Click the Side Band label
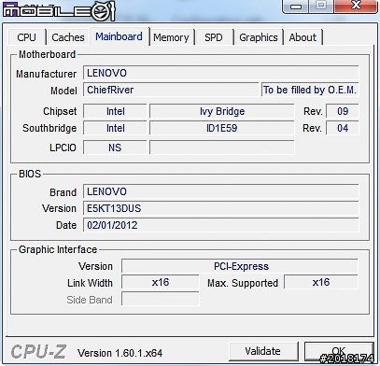Viewport: 380px width, 366px height. point(90,300)
